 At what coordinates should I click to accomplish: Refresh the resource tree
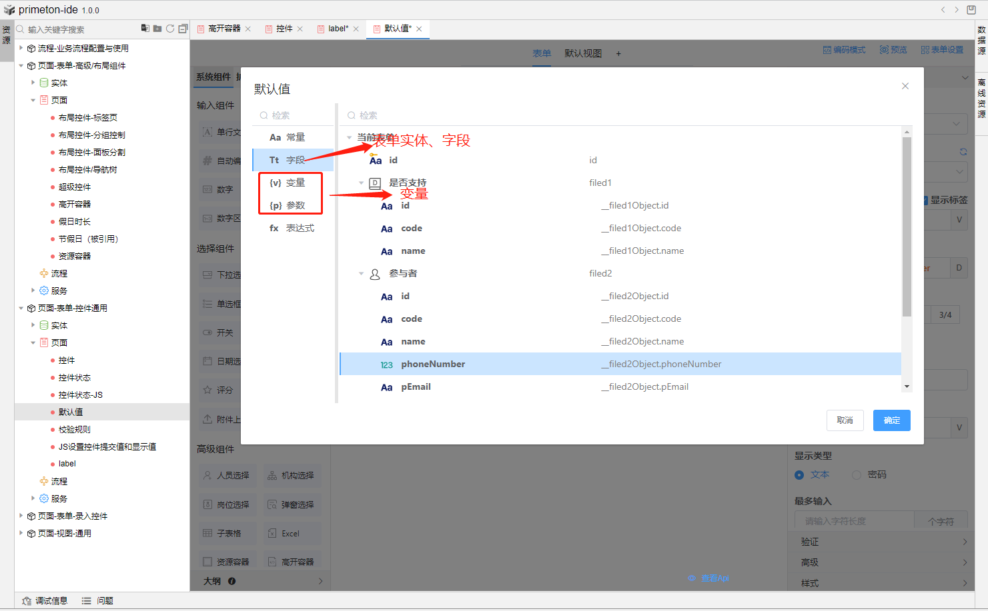click(x=170, y=29)
